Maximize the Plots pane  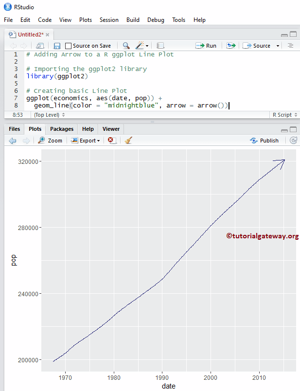(x=293, y=129)
